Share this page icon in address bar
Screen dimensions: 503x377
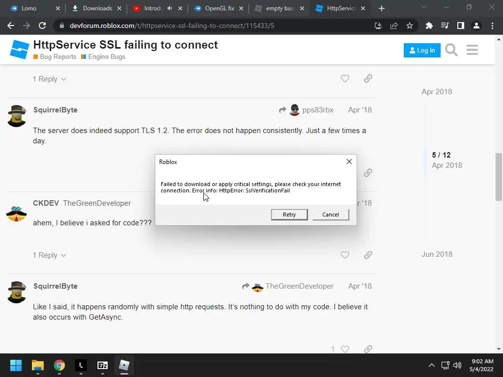tap(394, 26)
